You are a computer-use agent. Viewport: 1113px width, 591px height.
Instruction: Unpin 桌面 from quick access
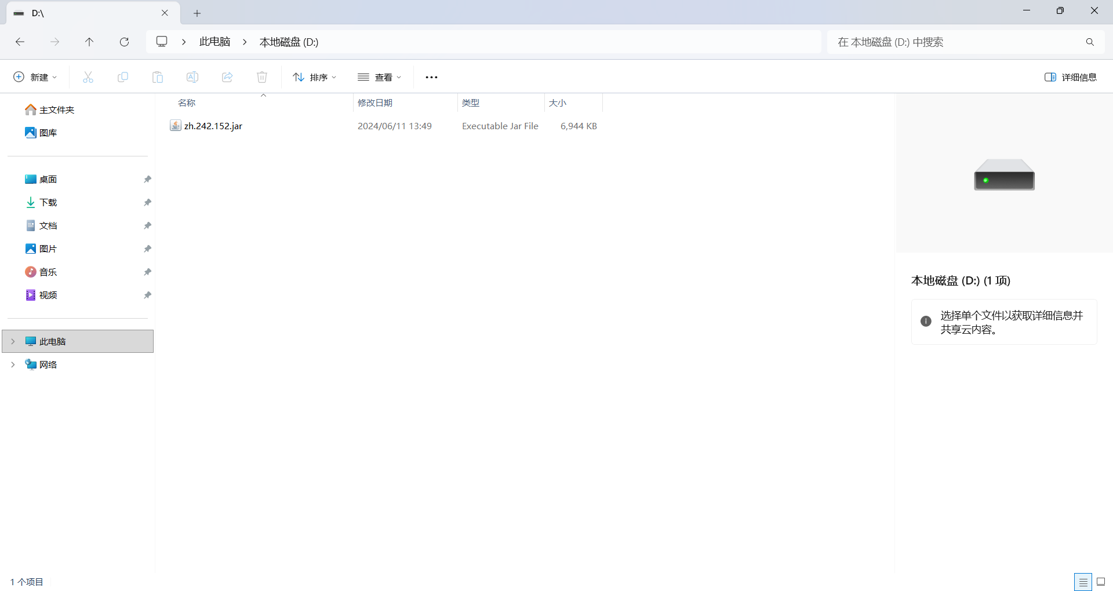pyautogui.click(x=147, y=179)
